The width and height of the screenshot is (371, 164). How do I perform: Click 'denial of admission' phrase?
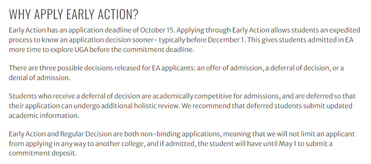[x=40, y=78]
